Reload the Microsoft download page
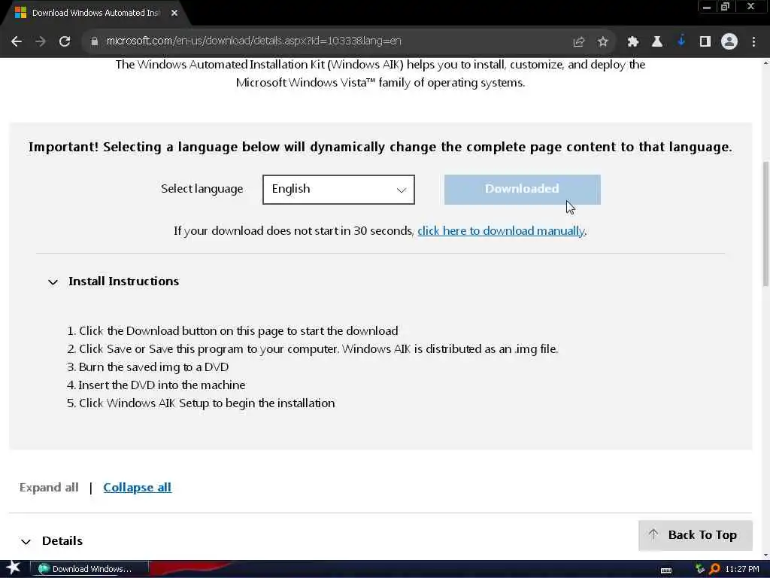The width and height of the screenshot is (770, 578). click(x=65, y=41)
